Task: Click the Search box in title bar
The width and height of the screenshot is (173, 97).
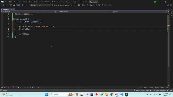Action: click(83, 2)
